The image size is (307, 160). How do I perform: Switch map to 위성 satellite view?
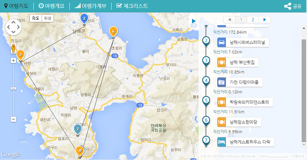coord(47,18)
